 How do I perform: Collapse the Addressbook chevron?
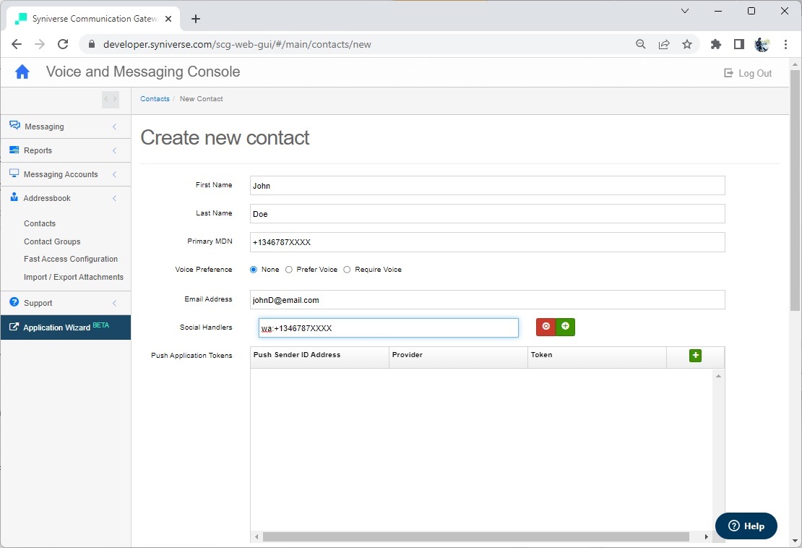coord(115,198)
